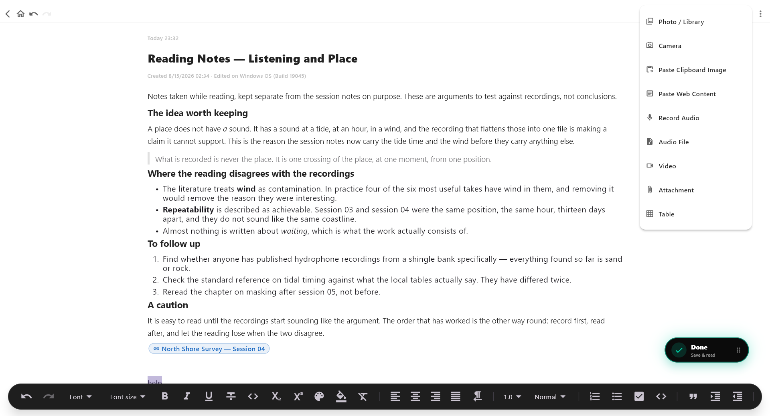
Task: Choose Camera menu option
Action: [695, 46]
